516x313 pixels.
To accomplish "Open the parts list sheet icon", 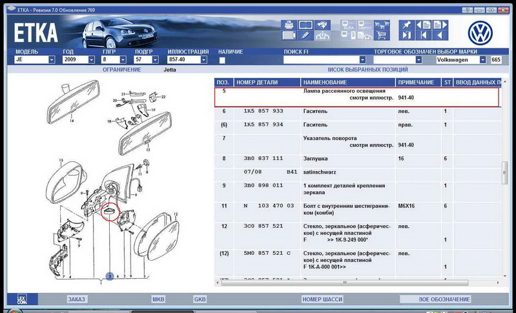I will (x=289, y=35).
